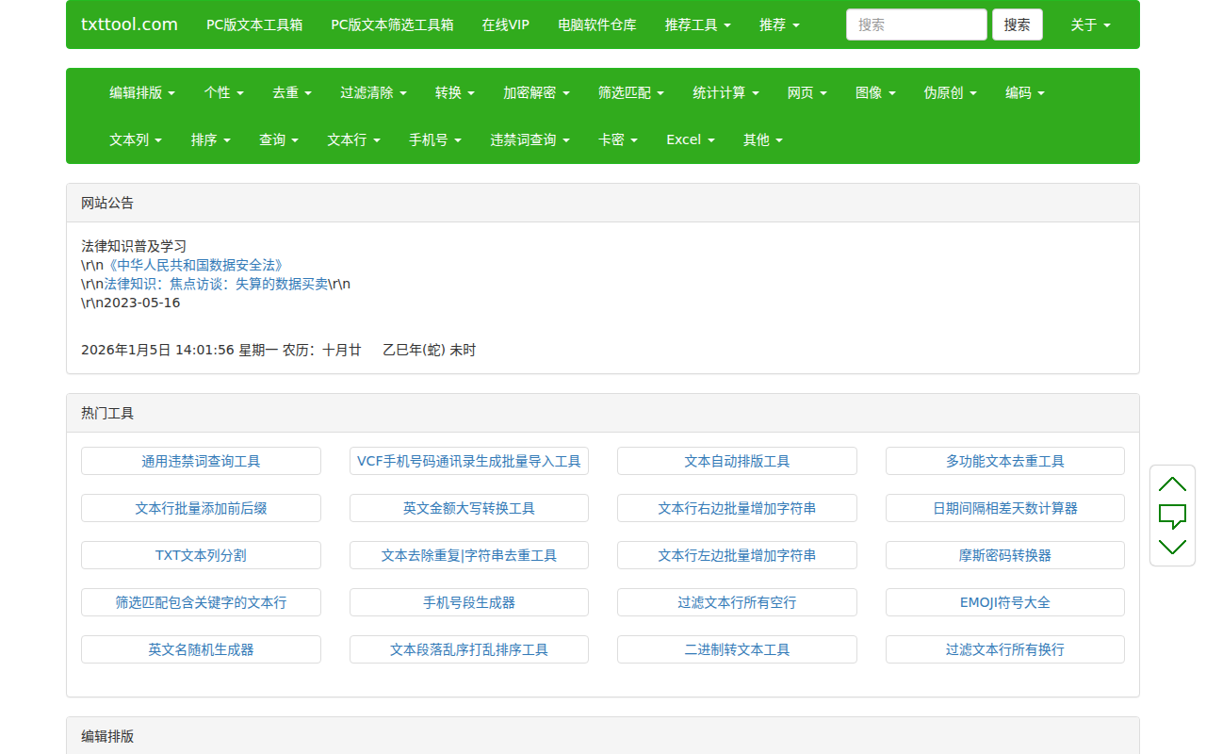Image resolution: width=1206 pixels, height=754 pixels.
Task: Open the 去重 dropdown menu
Action: pos(292,92)
